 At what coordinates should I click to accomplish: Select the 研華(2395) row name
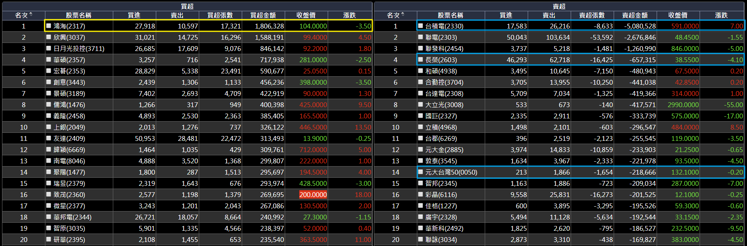tap(69, 240)
